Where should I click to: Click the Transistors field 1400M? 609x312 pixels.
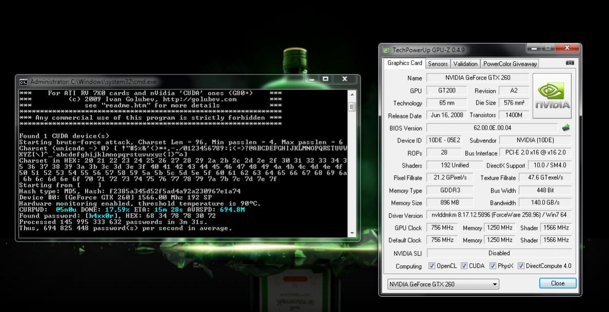coord(514,115)
